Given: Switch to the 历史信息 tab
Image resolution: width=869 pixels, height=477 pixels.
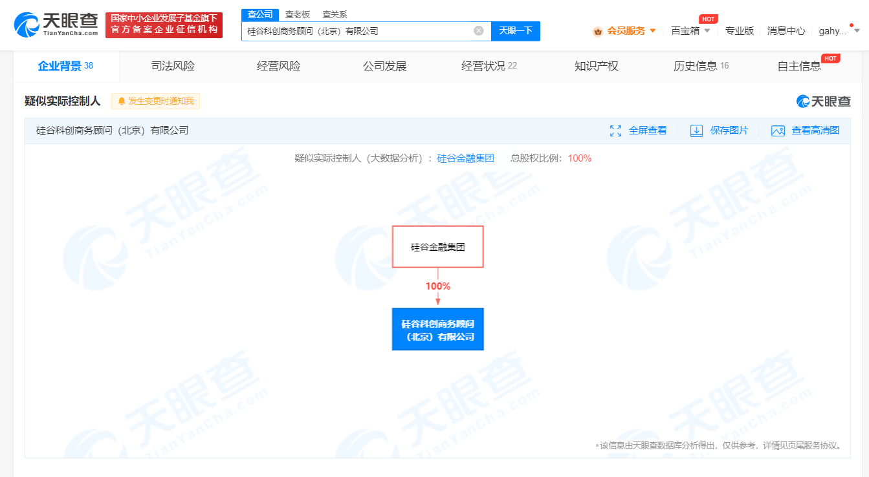Looking at the screenshot, I should click(701, 66).
